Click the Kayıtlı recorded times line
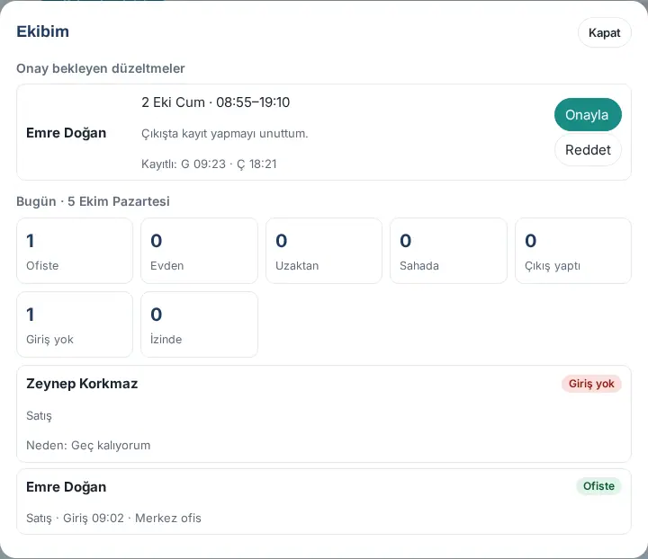 209,164
